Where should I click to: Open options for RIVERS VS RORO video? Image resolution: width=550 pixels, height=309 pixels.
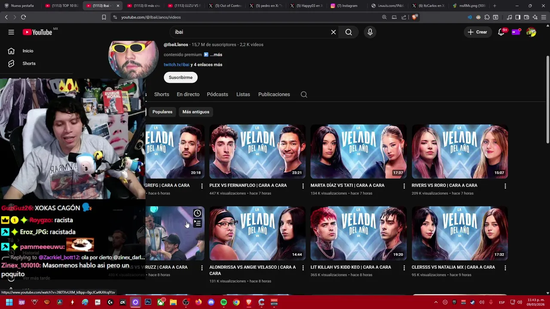click(505, 186)
